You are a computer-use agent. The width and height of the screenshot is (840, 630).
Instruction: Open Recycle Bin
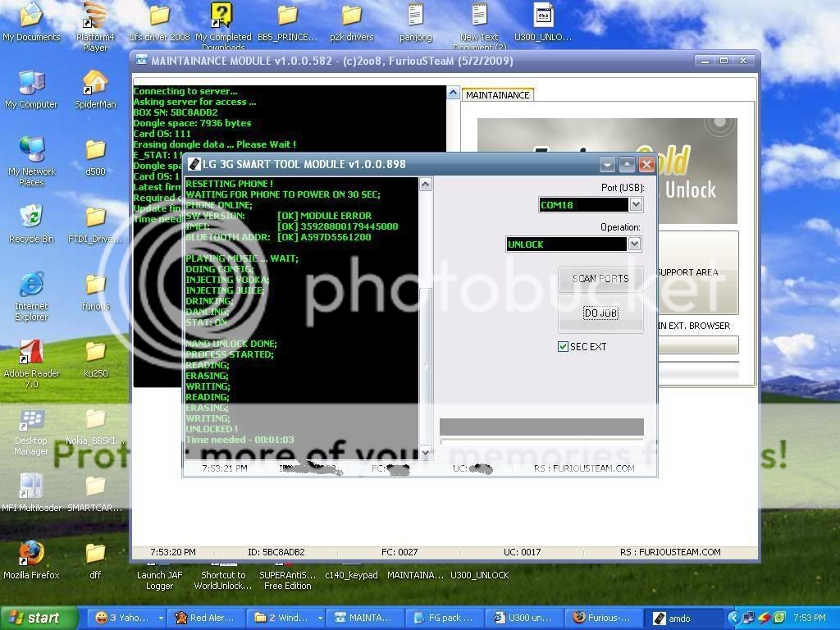coord(31,224)
